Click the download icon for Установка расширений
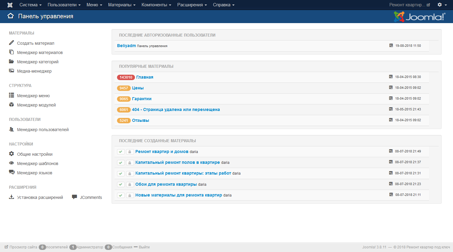Image resolution: width=453 pixels, height=252 pixels. (x=11, y=197)
